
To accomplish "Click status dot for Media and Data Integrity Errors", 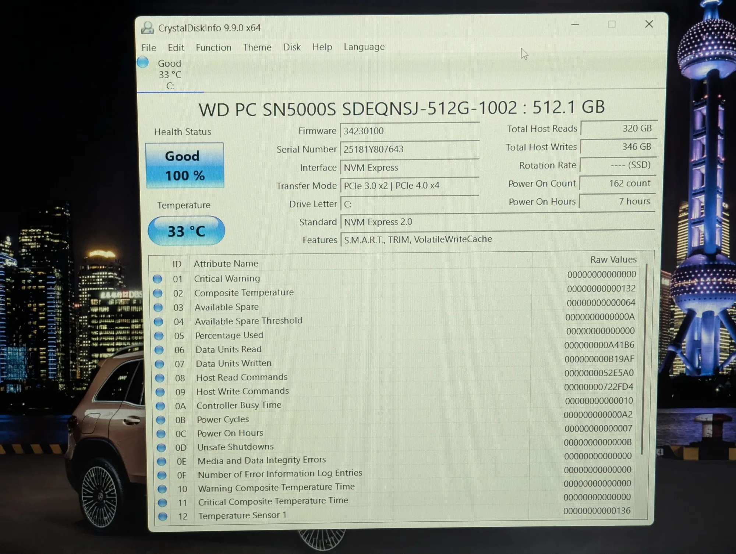I will [x=162, y=461].
